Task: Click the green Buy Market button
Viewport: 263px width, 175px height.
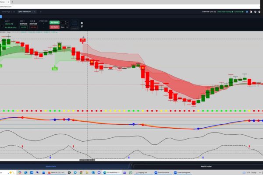Action: (55, 21)
